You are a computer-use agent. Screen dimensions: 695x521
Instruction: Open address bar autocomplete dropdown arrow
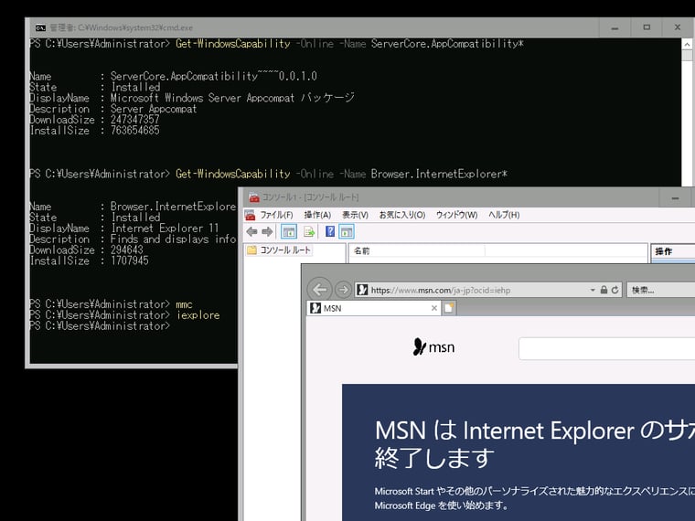[x=593, y=290]
